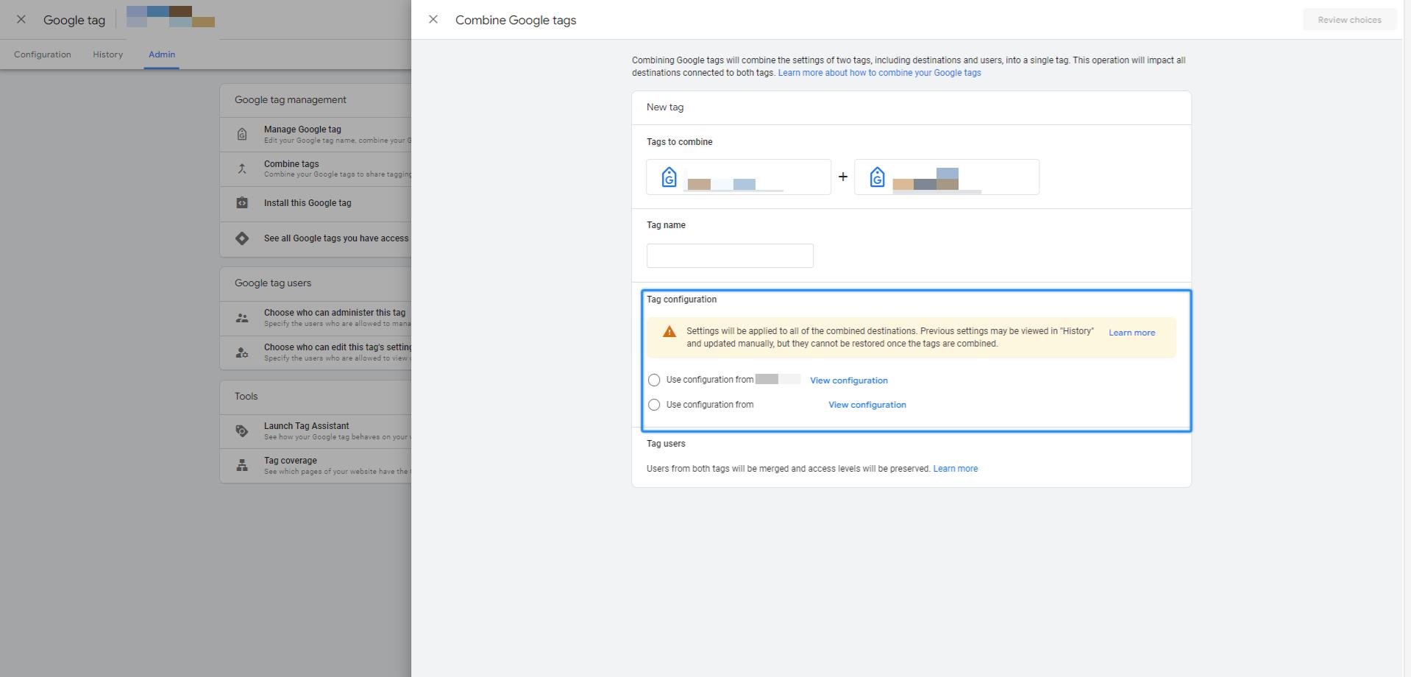Open the Configuration tab
Screen dimensions: 1411x677
(43, 54)
